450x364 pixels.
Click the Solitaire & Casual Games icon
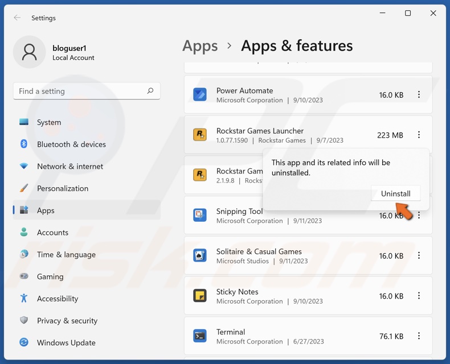[x=200, y=255]
